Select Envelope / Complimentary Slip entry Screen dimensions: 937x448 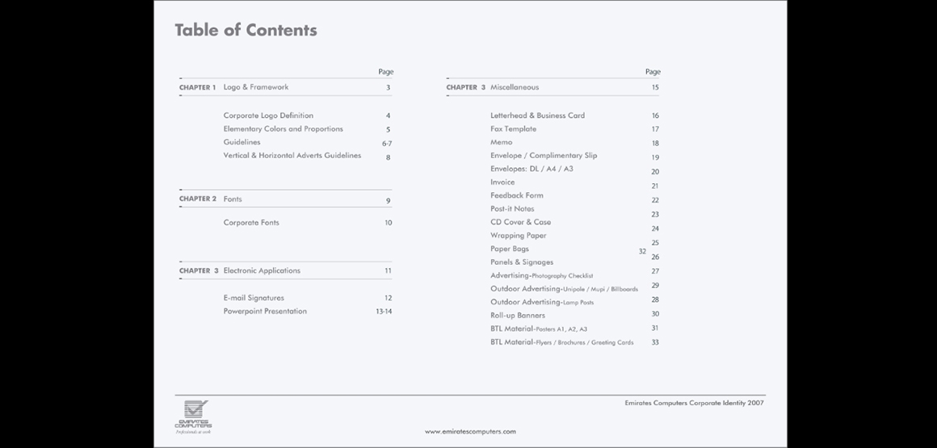(x=544, y=156)
